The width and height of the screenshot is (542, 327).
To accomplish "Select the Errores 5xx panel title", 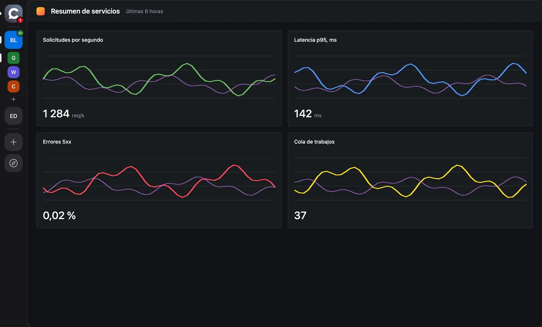I will click(x=57, y=142).
